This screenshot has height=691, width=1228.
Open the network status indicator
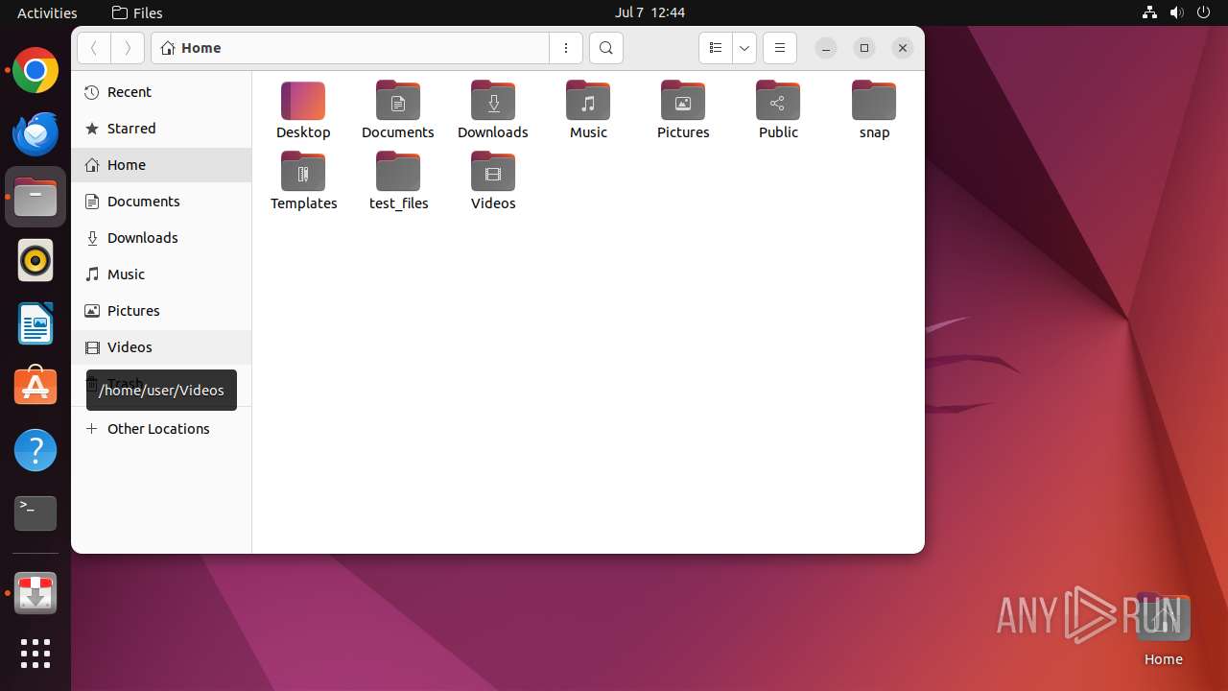[1149, 12]
